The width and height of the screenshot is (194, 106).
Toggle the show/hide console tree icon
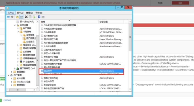[x=21, y=17]
